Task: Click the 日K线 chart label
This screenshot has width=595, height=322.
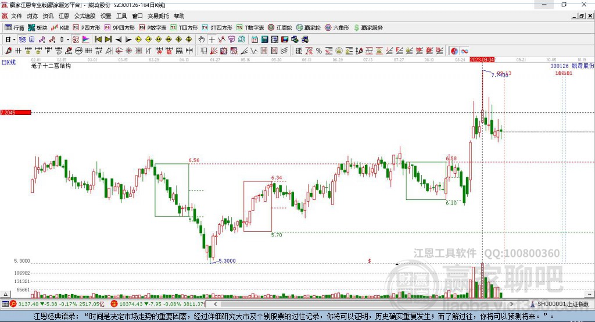Action: pyautogui.click(x=9, y=62)
